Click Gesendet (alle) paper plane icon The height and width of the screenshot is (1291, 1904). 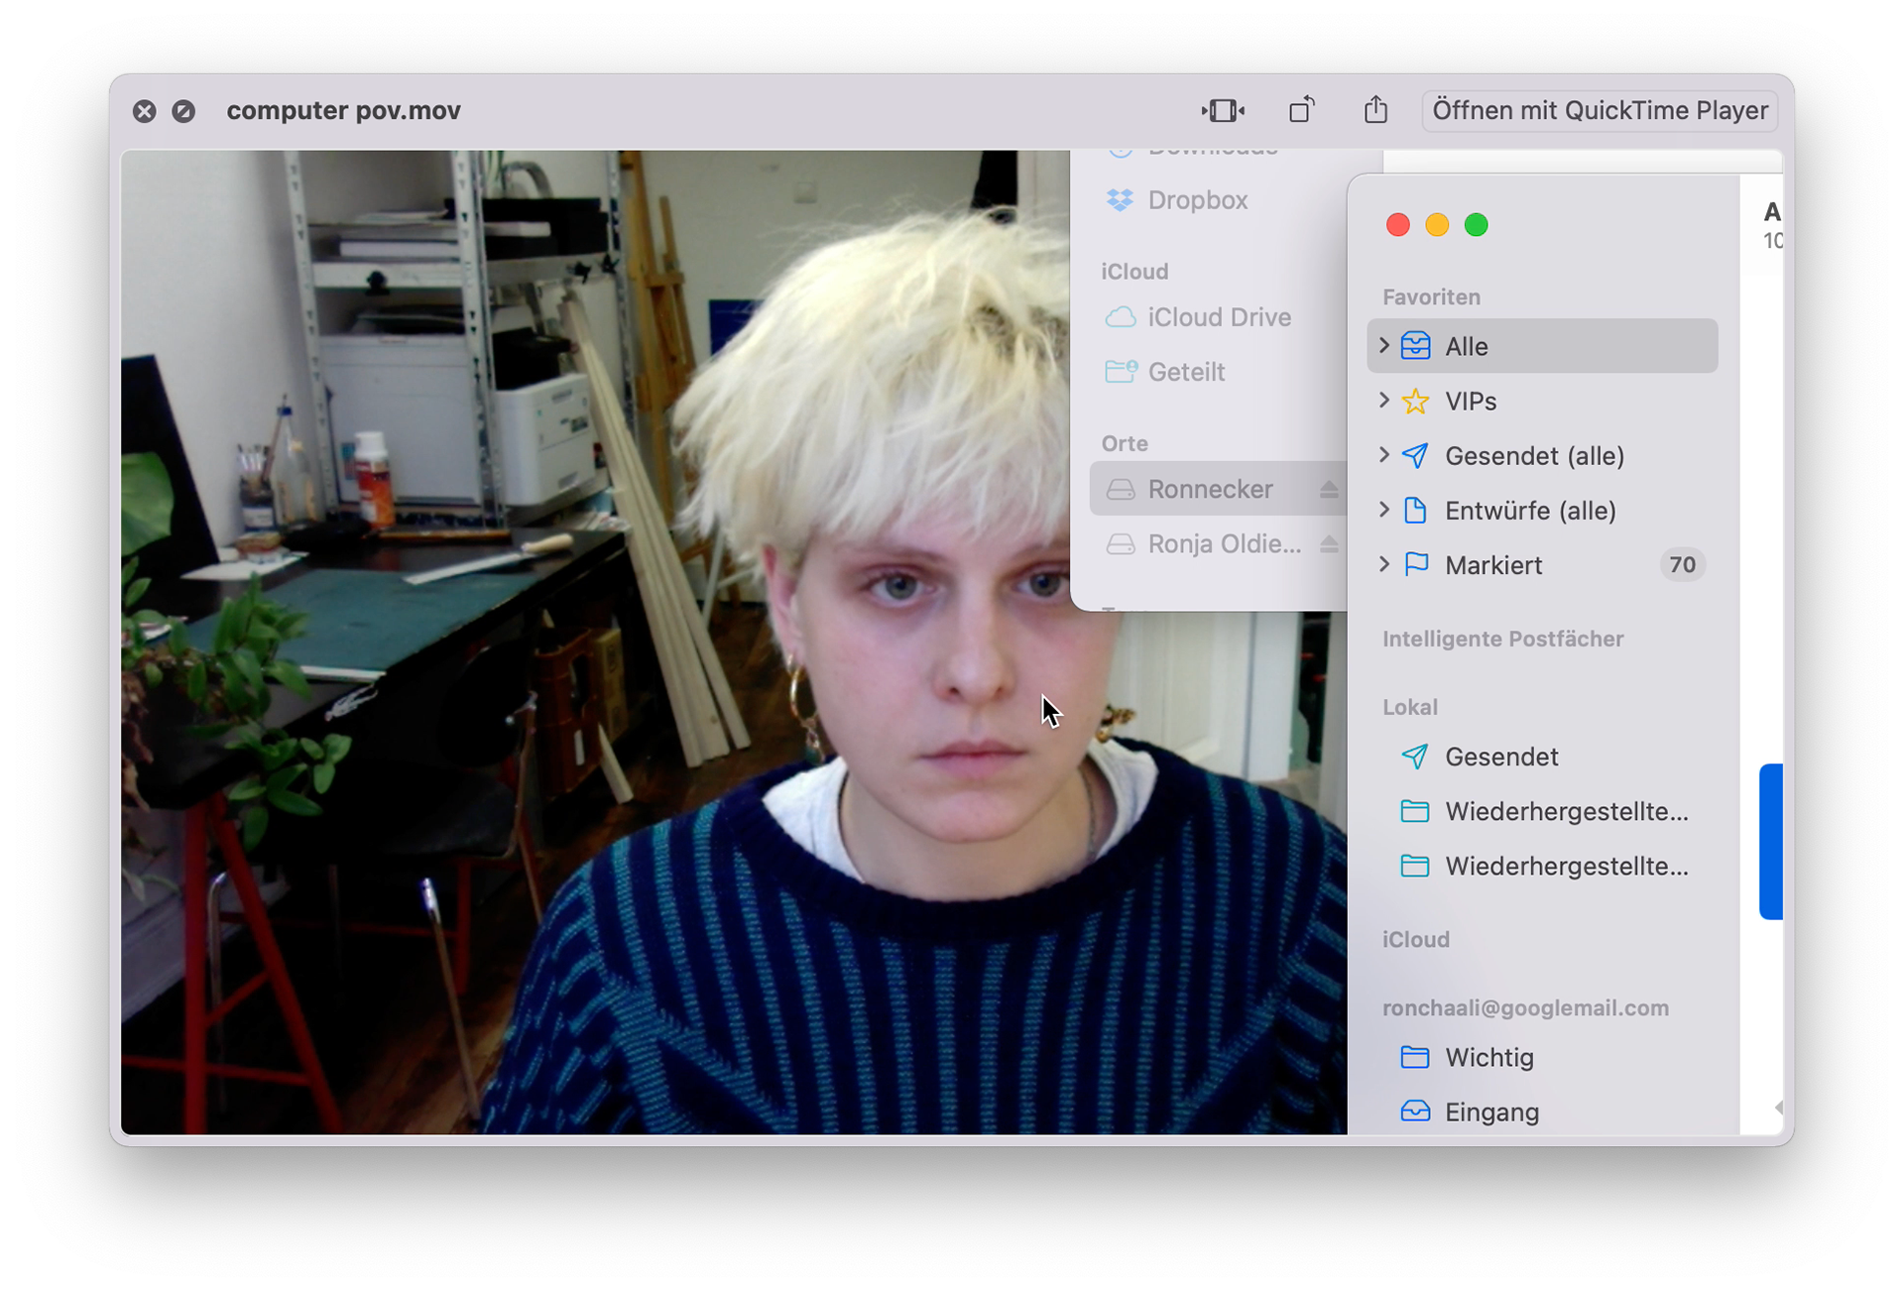coord(1416,455)
